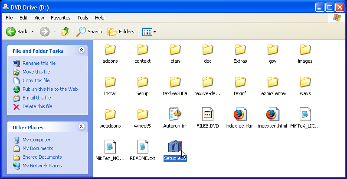
Task: Click Rename this file link
Action: 39,63
